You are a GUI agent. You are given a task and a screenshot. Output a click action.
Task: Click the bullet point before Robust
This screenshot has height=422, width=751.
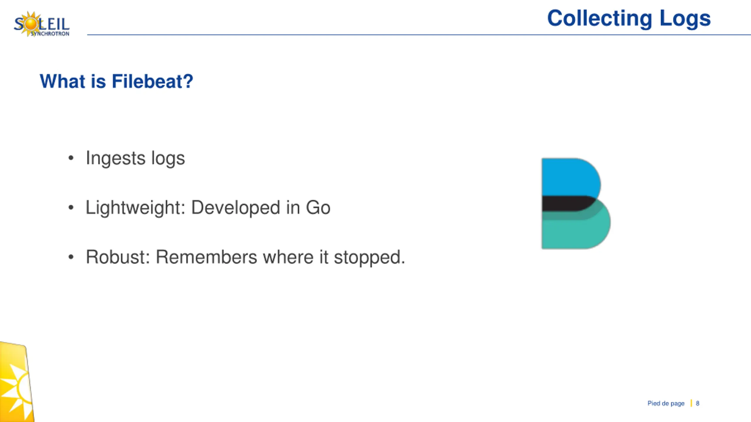71,257
